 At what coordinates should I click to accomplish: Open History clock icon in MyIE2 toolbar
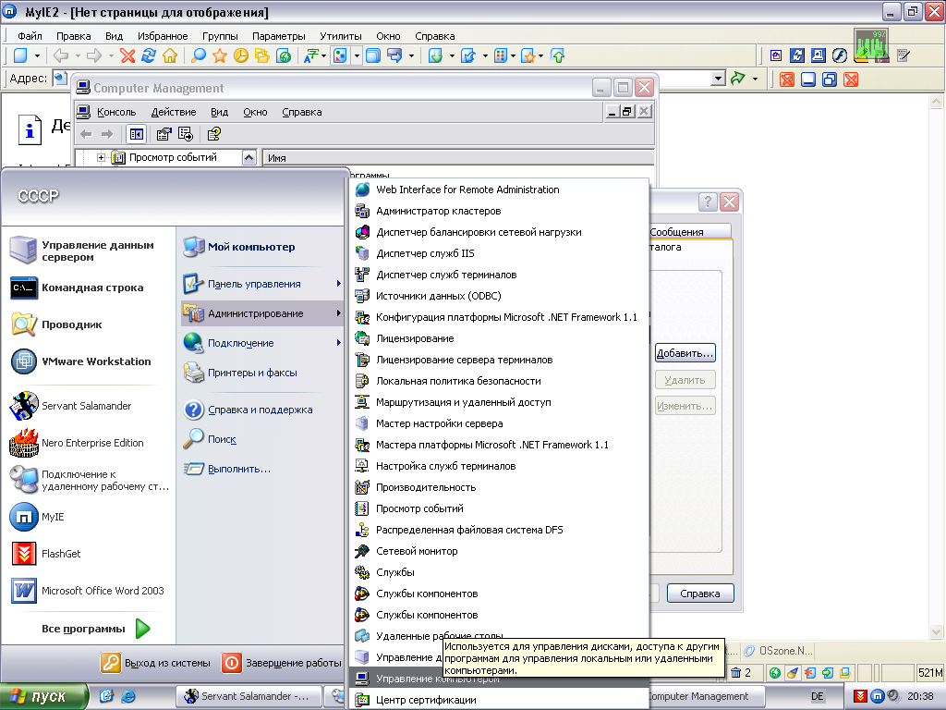click(x=241, y=56)
